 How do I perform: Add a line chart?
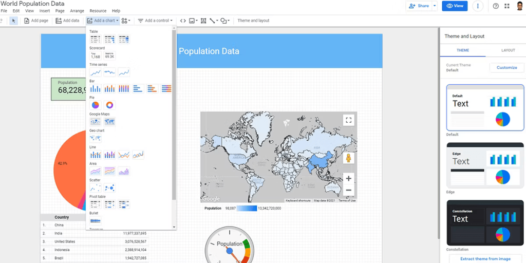coord(124,155)
